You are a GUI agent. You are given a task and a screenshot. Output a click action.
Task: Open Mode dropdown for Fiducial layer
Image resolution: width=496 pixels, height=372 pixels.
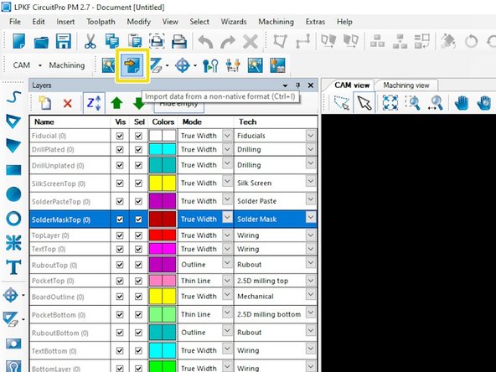point(227,136)
